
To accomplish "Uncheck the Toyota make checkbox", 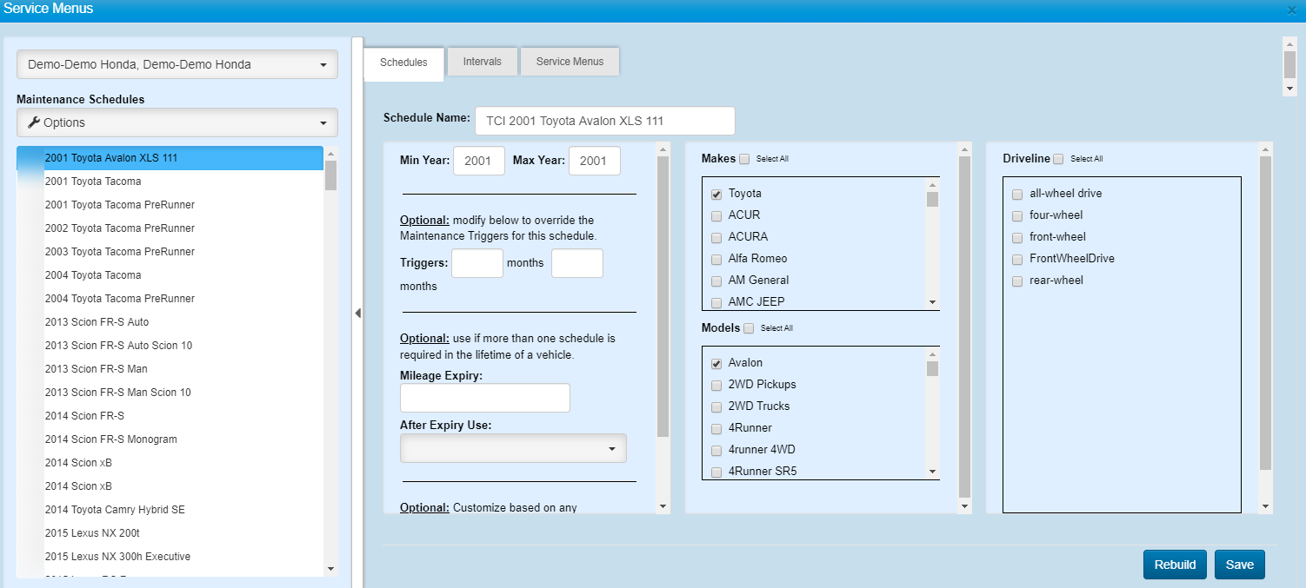I will pos(716,194).
